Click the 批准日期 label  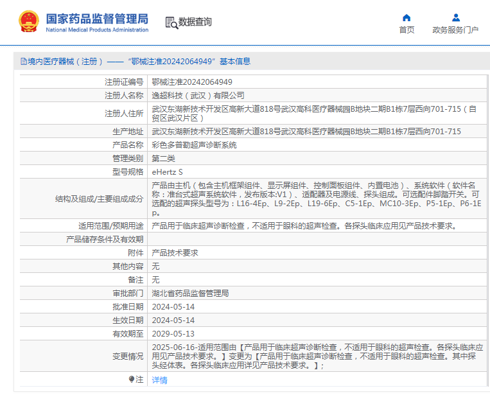(128, 307)
